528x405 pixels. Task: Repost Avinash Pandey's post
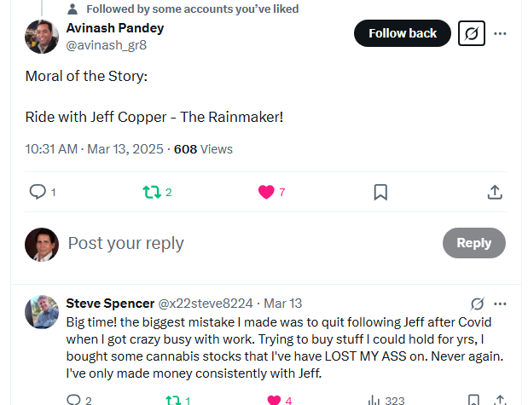tap(151, 192)
